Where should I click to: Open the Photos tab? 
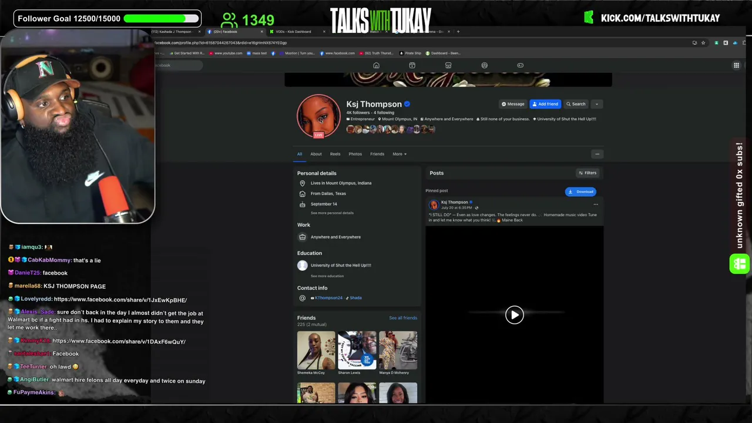pyautogui.click(x=355, y=154)
